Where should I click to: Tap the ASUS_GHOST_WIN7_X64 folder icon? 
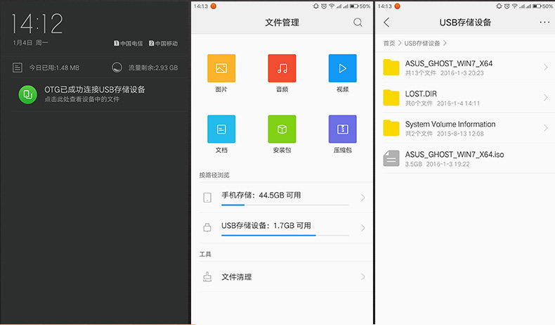pos(391,68)
